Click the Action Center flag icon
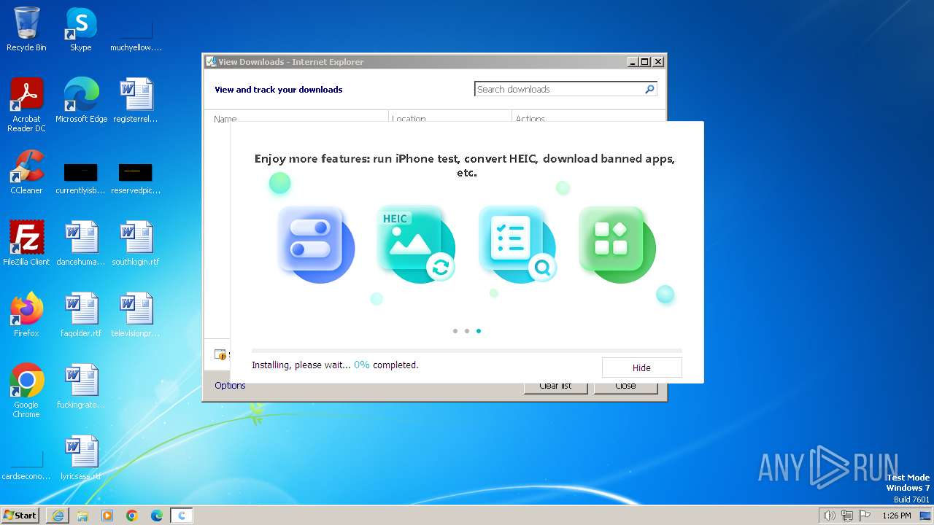Viewport: 934px width, 525px height. (865, 516)
